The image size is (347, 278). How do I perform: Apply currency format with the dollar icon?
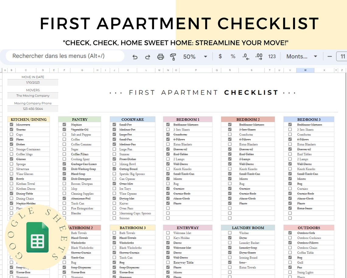[220, 56]
